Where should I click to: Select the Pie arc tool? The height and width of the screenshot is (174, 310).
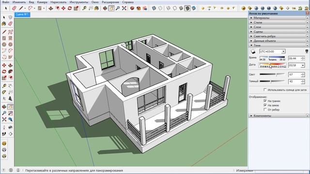coord(11,57)
